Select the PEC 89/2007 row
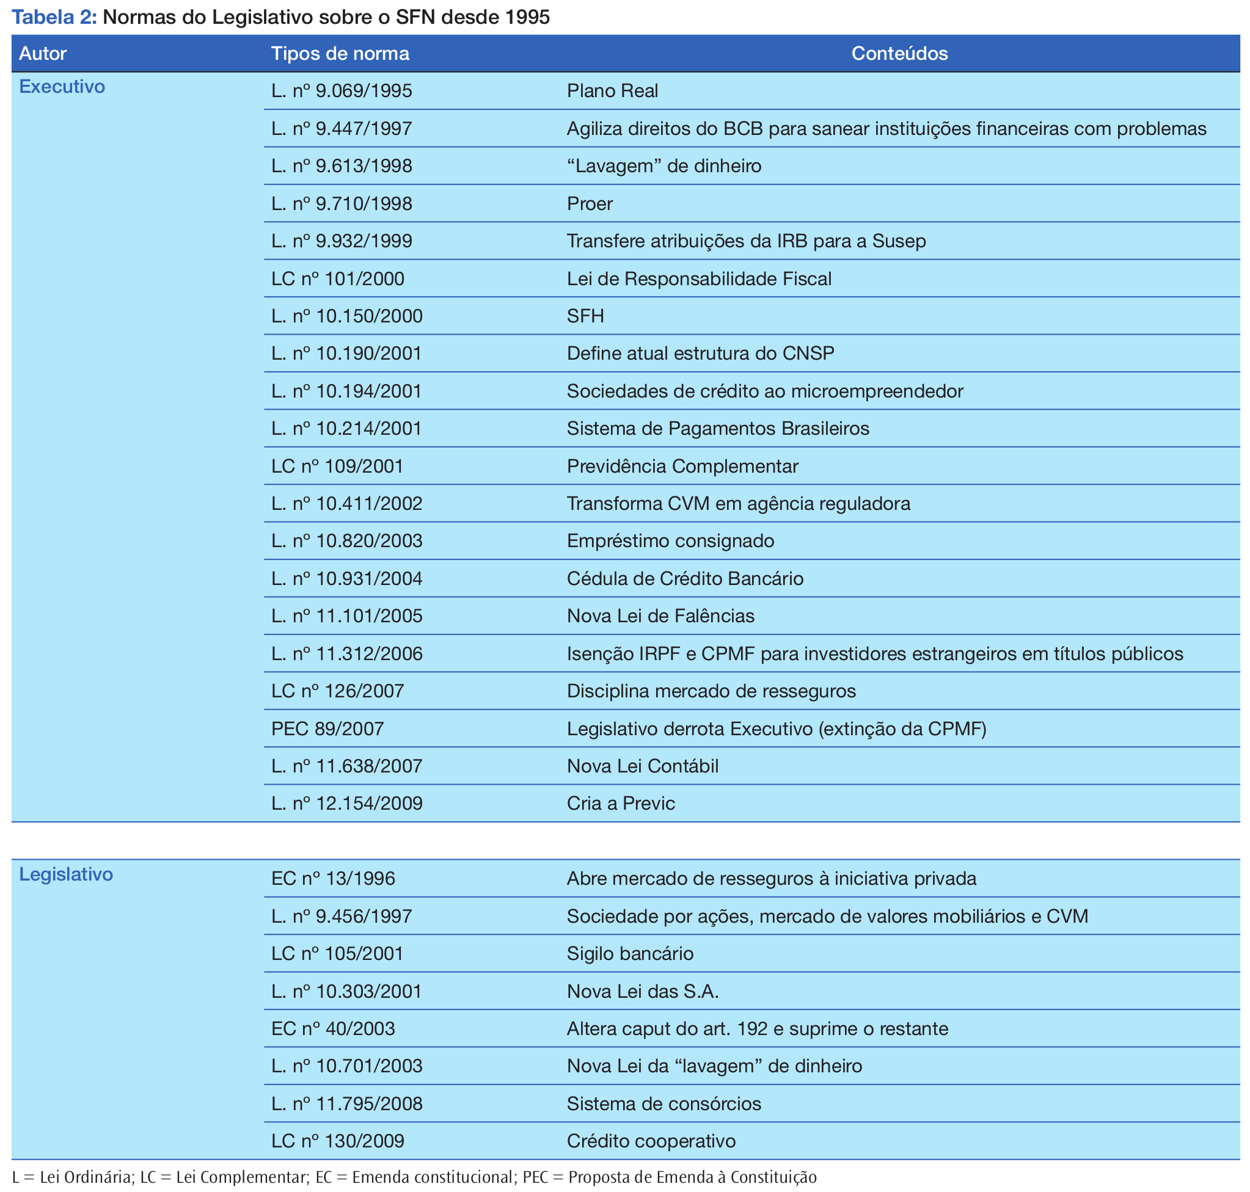This screenshot has height=1192, width=1250. pos(327,729)
